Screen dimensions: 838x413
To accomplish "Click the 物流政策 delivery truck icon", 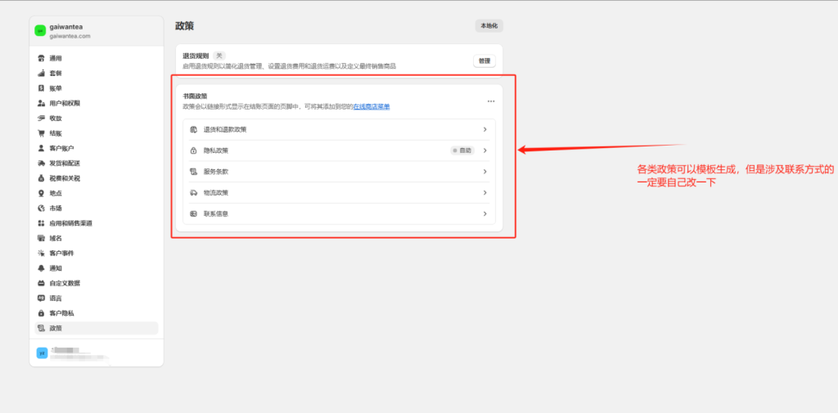I will coord(194,193).
